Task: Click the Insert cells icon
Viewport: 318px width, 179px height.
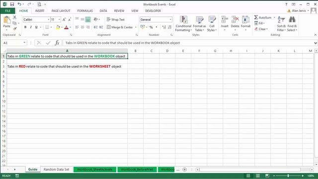Action: coord(225,19)
